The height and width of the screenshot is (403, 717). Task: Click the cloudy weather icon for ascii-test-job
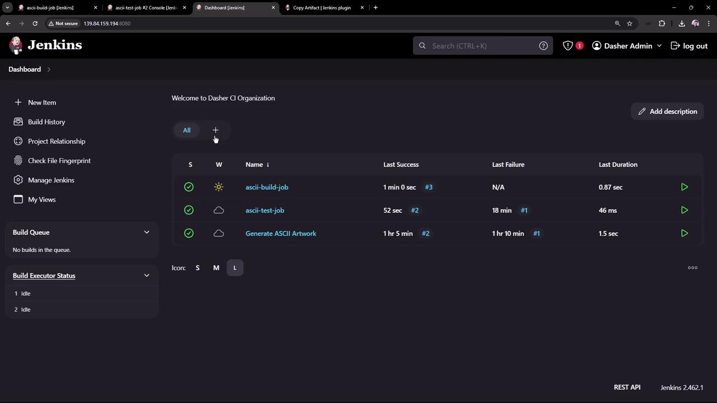[x=219, y=210]
